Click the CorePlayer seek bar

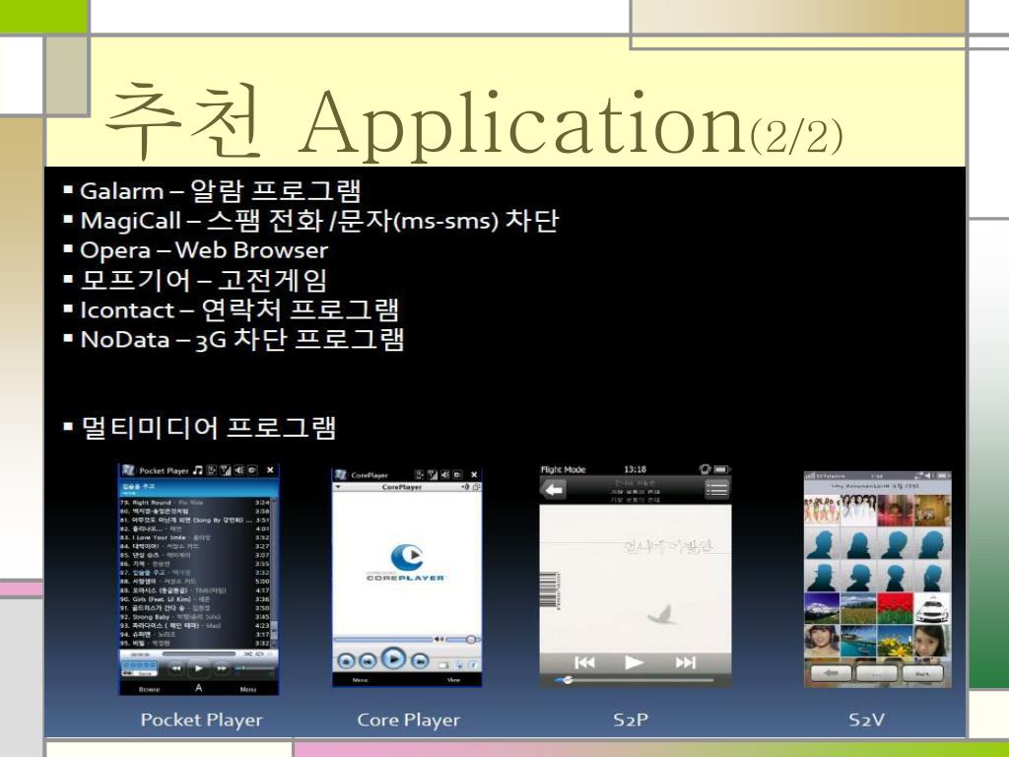[383, 639]
